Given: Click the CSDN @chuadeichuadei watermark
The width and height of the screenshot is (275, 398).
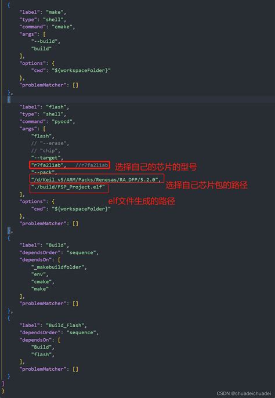Looking at the screenshot, I should tap(244, 393).
